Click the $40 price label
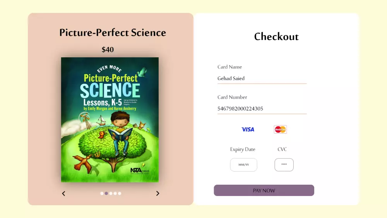The height and width of the screenshot is (218, 387). coord(108,50)
